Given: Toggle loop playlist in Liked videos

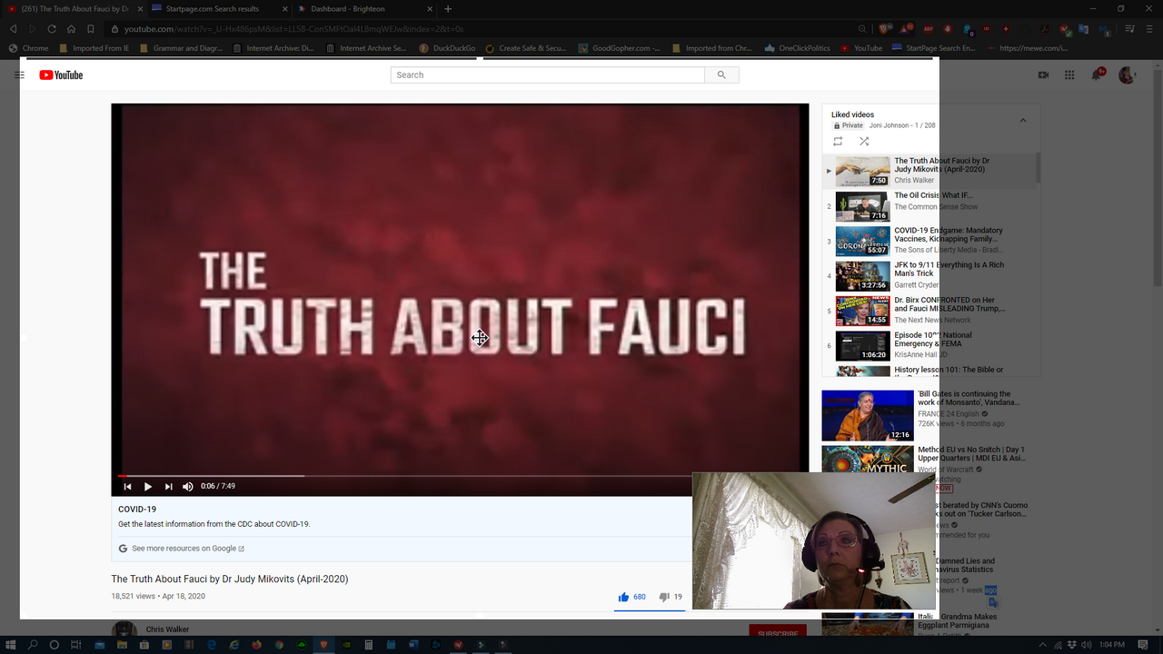Looking at the screenshot, I should point(838,142).
